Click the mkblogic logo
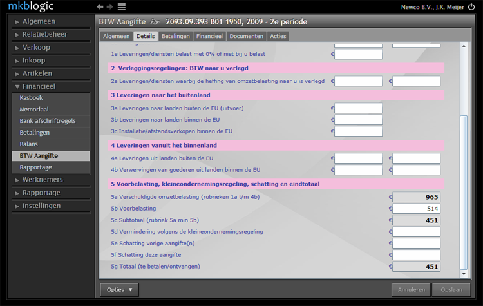The width and height of the screenshot is (483, 306). coord(31,6)
